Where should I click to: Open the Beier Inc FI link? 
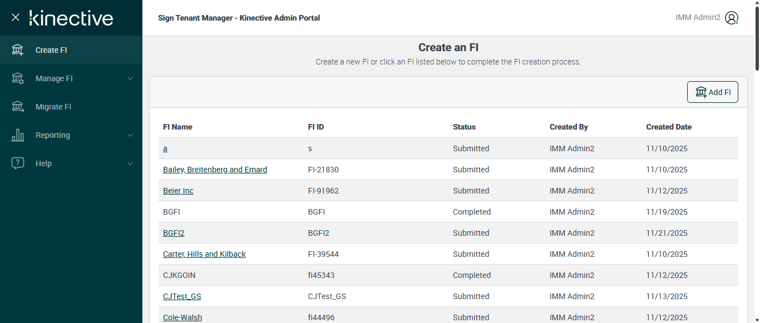[x=178, y=191]
